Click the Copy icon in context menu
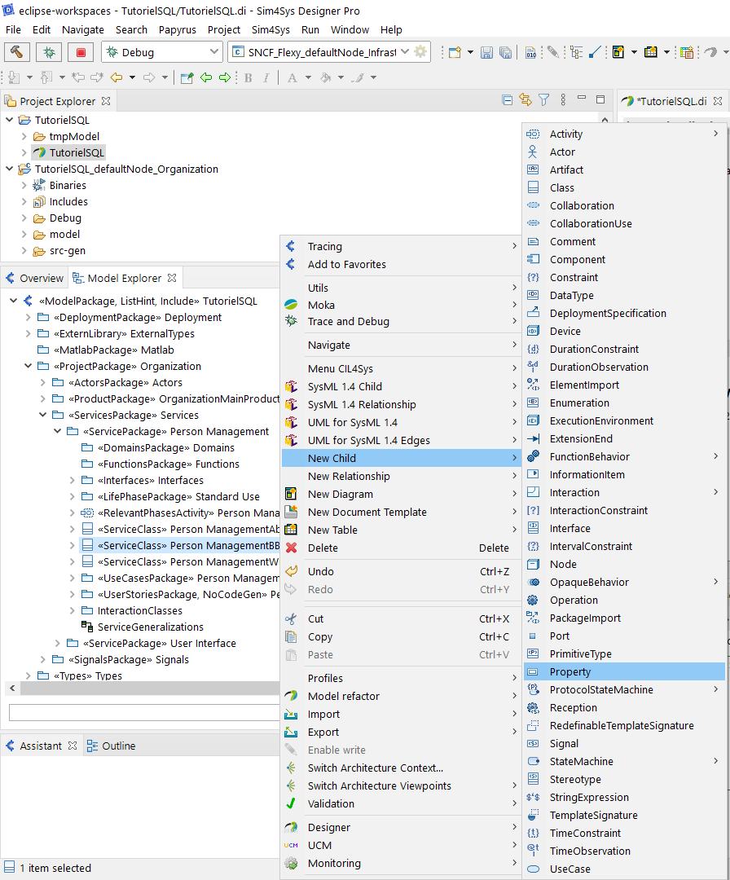This screenshot has width=730, height=880. point(291,636)
